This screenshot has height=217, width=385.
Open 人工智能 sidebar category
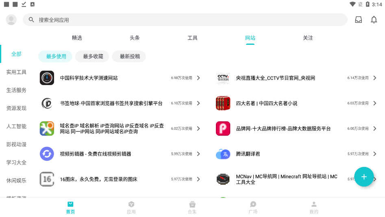(16, 126)
